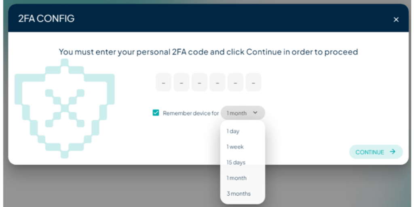This screenshot has width=414, height=207.
Task: Choose the '1 week' option
Action: click(235, 147)
